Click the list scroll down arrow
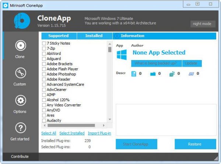221x164 pixels. [110, 119]
